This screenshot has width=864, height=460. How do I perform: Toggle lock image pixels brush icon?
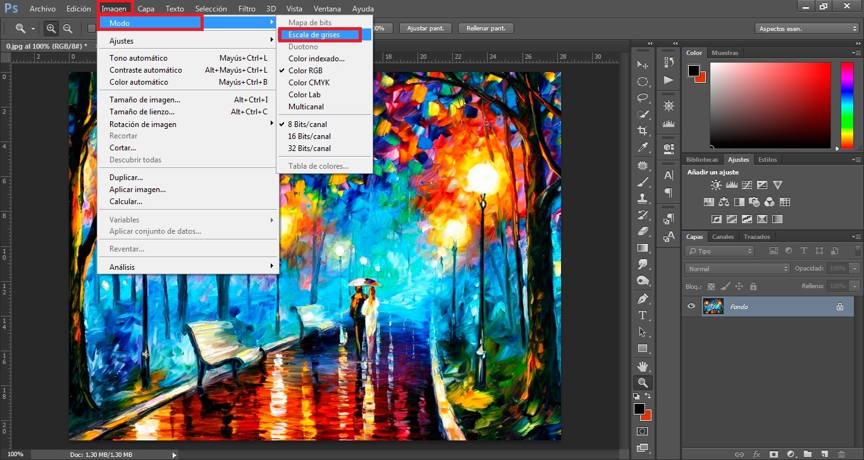725,286
